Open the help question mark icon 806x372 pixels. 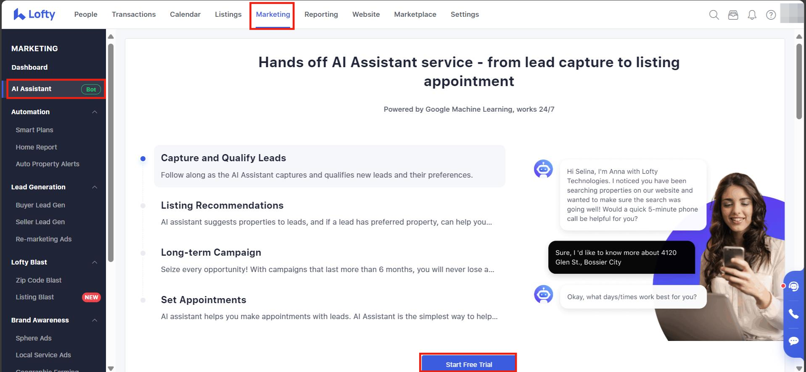771,15
